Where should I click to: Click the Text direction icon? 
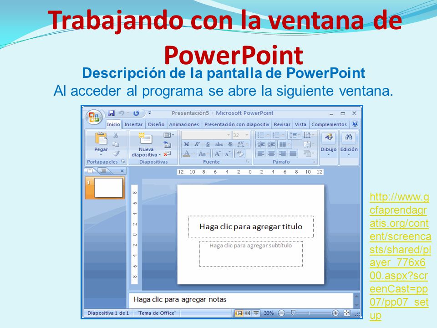pyautogui.click(x=308, y=135)
